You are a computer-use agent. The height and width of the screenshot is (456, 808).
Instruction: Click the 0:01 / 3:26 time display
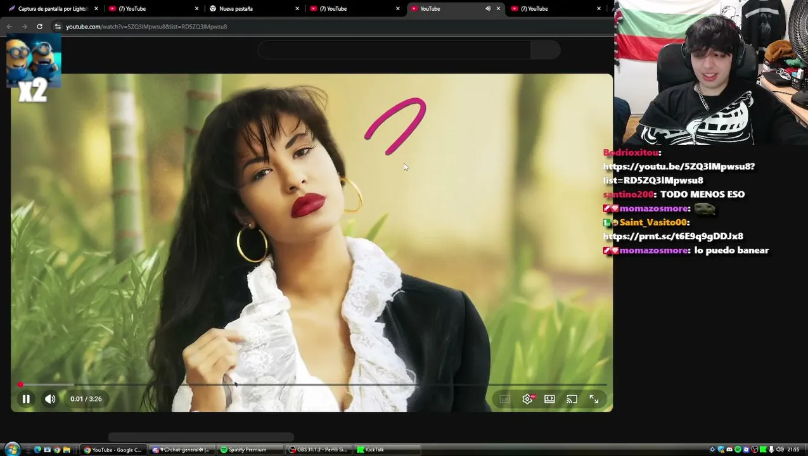(x=86, y=399)
